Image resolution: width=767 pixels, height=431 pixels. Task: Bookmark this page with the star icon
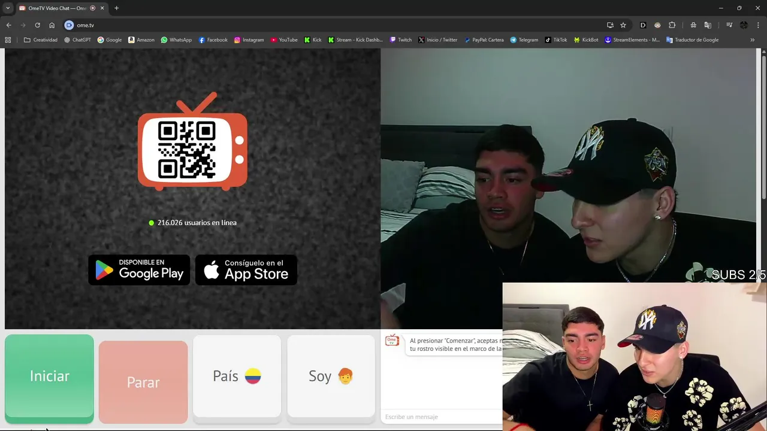[x=623, y=25]
